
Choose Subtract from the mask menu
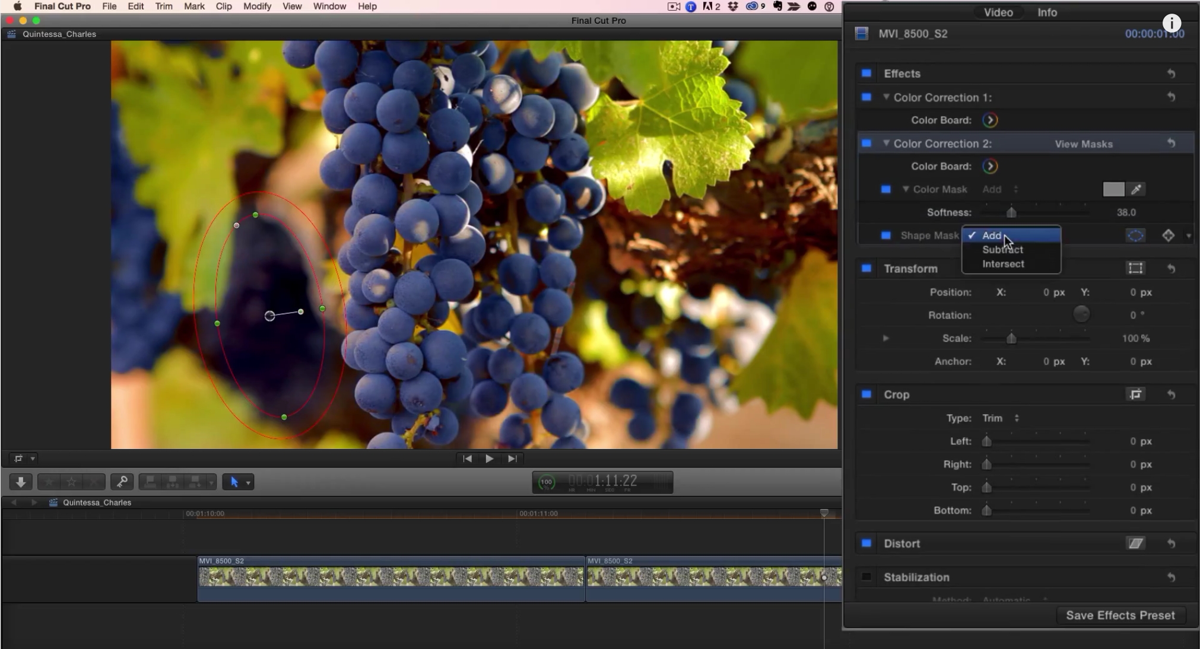[x=1002, y=250]
